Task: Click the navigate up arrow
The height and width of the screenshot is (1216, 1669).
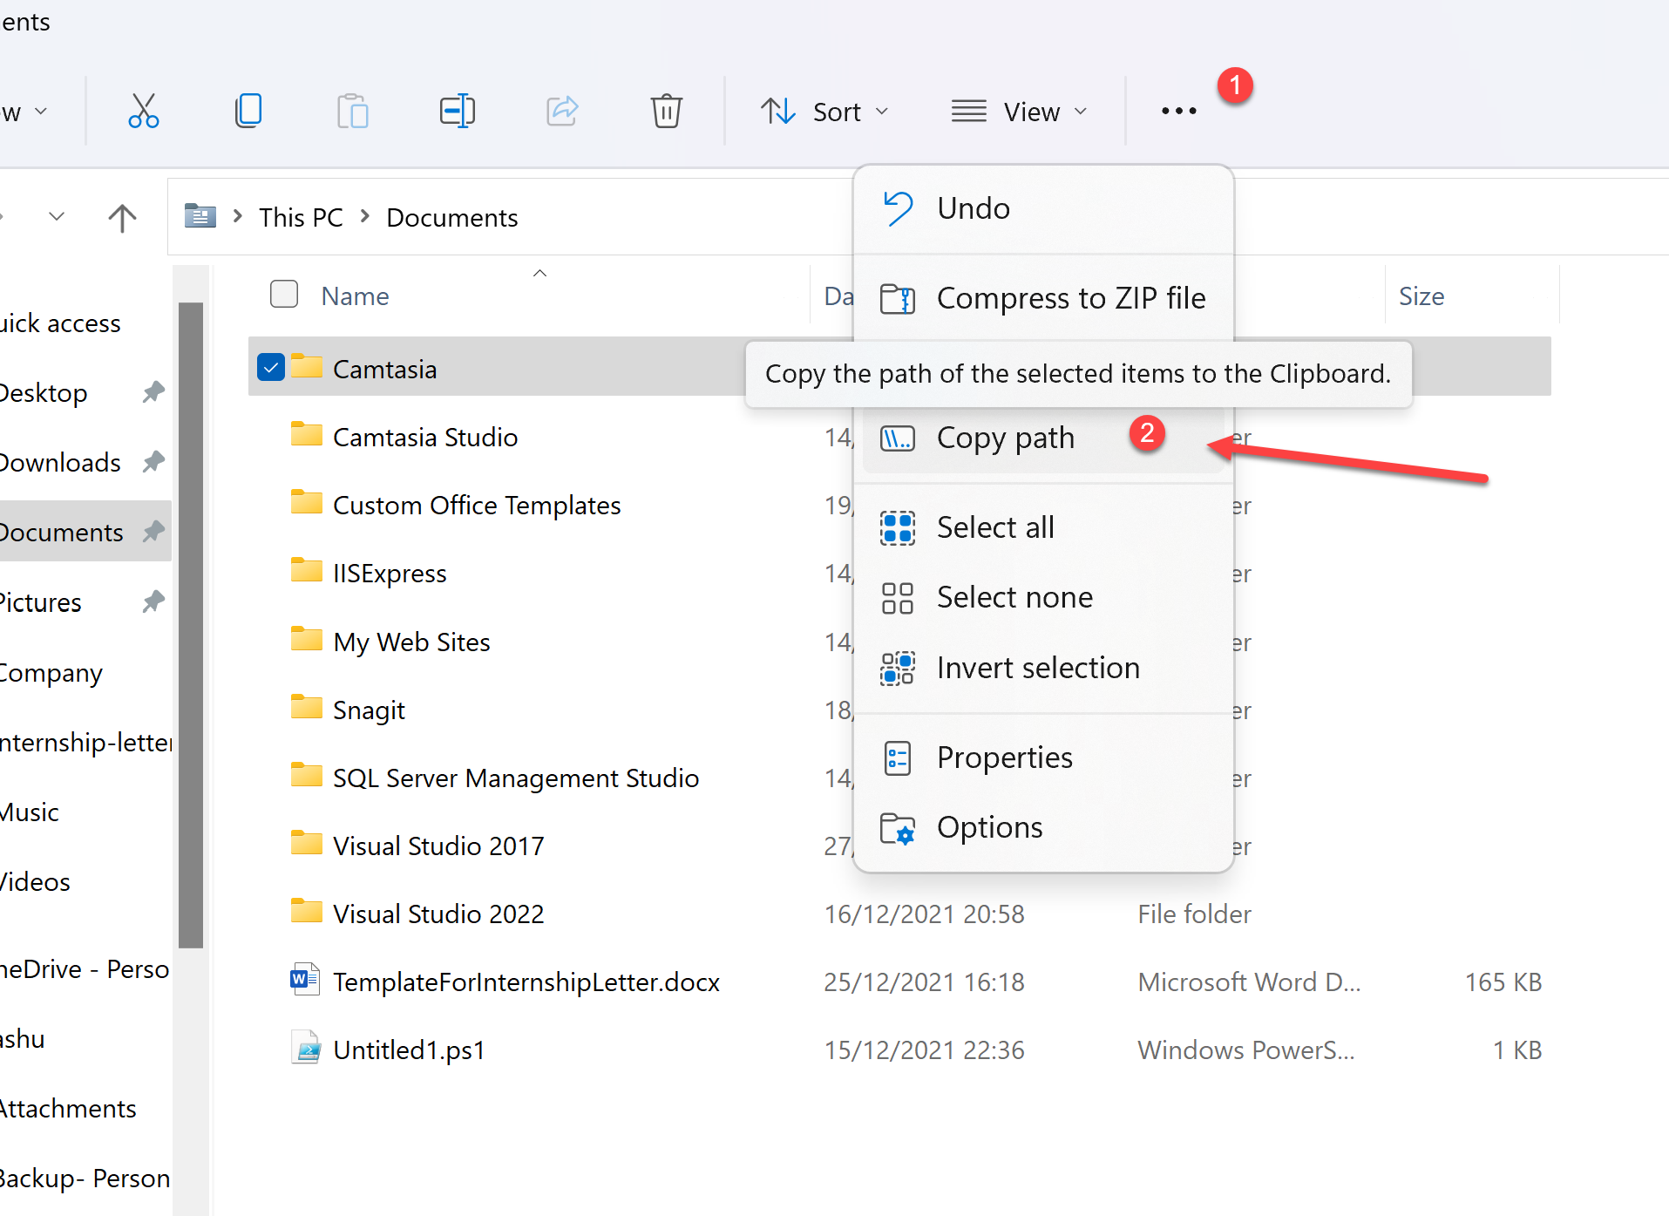Action: click(122, 217)
